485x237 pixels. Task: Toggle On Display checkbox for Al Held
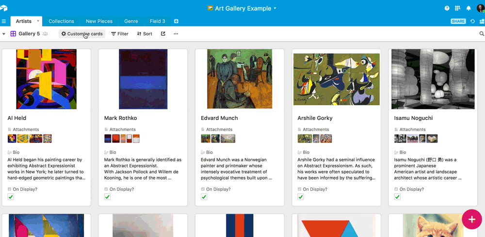pos(11,196)
